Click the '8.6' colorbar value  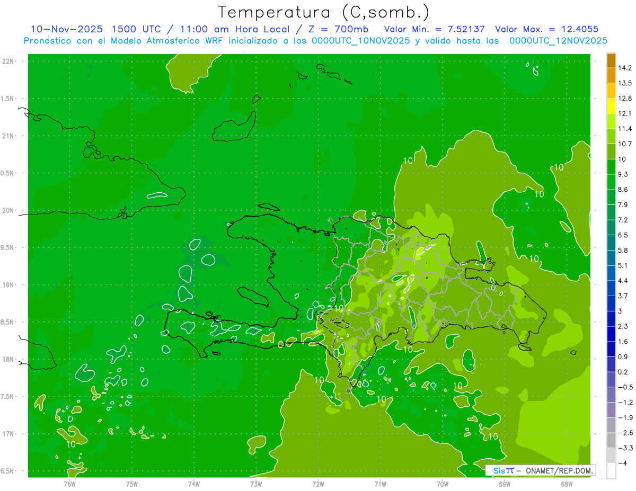point(623,189)
